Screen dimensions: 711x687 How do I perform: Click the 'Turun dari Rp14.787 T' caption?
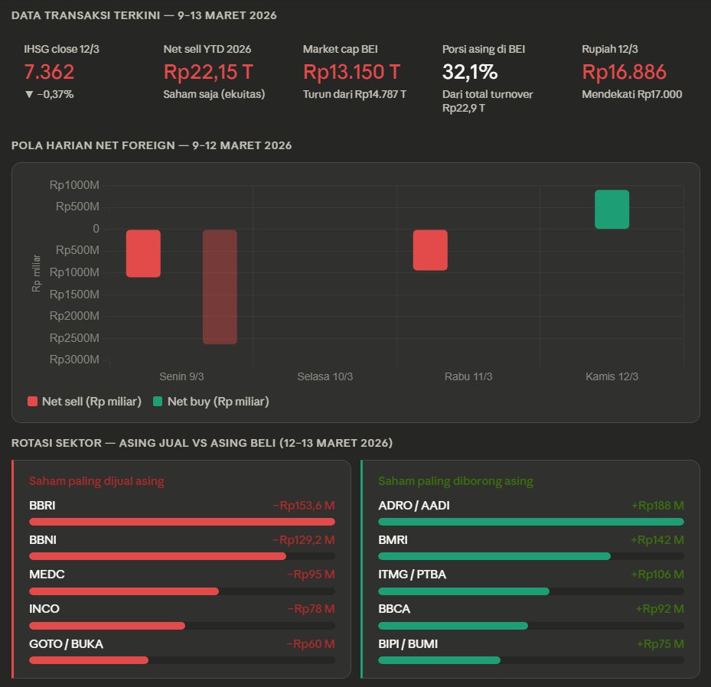(354, 94)
